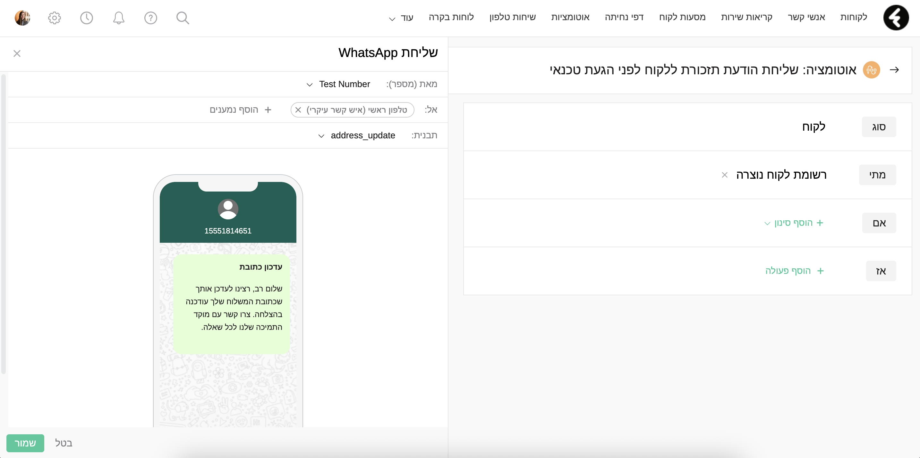Open notifications bell icon
The height and width of the screenshot is (458, 920).
tap(119, 18)
